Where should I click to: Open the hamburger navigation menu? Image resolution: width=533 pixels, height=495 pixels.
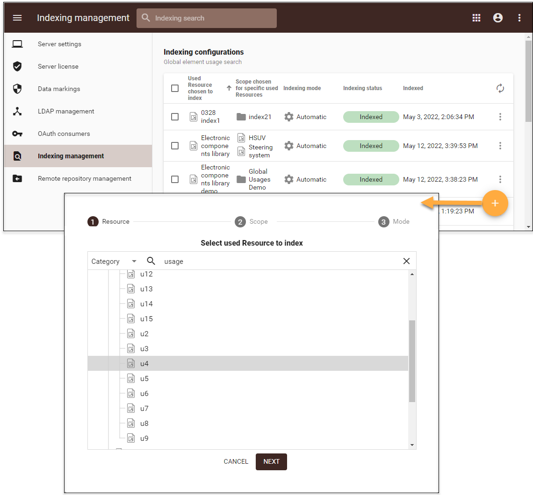(x=17, y=18)
